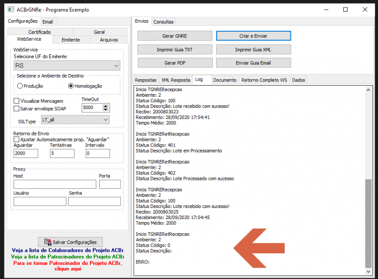Switch to the Consultas tab
Screen dimensions: 378x279
[x=163, y=22]
